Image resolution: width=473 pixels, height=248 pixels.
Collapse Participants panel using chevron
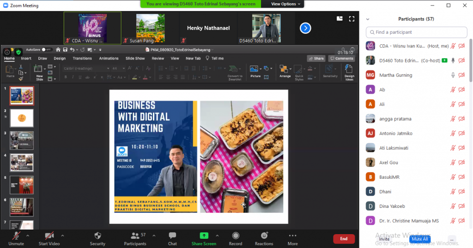click(368, 19)
